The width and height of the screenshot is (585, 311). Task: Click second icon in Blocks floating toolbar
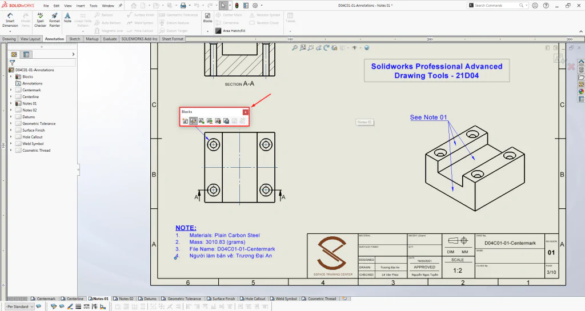(x=193, y=121)
